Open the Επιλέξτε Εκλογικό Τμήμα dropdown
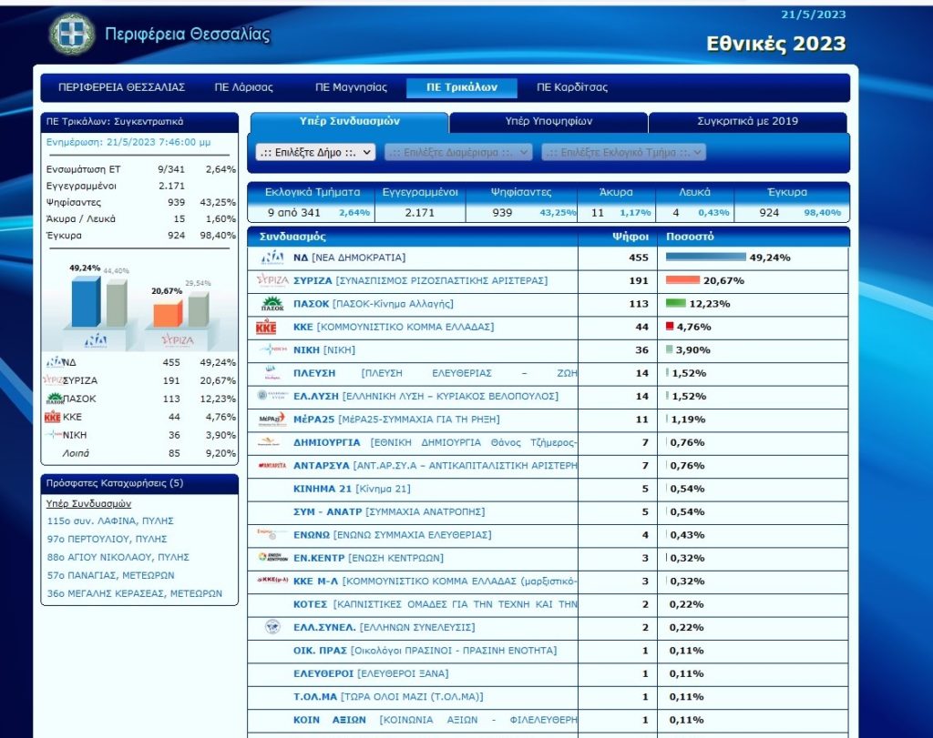The height and width of the screenshot is (738, 933). coord(623,152)
